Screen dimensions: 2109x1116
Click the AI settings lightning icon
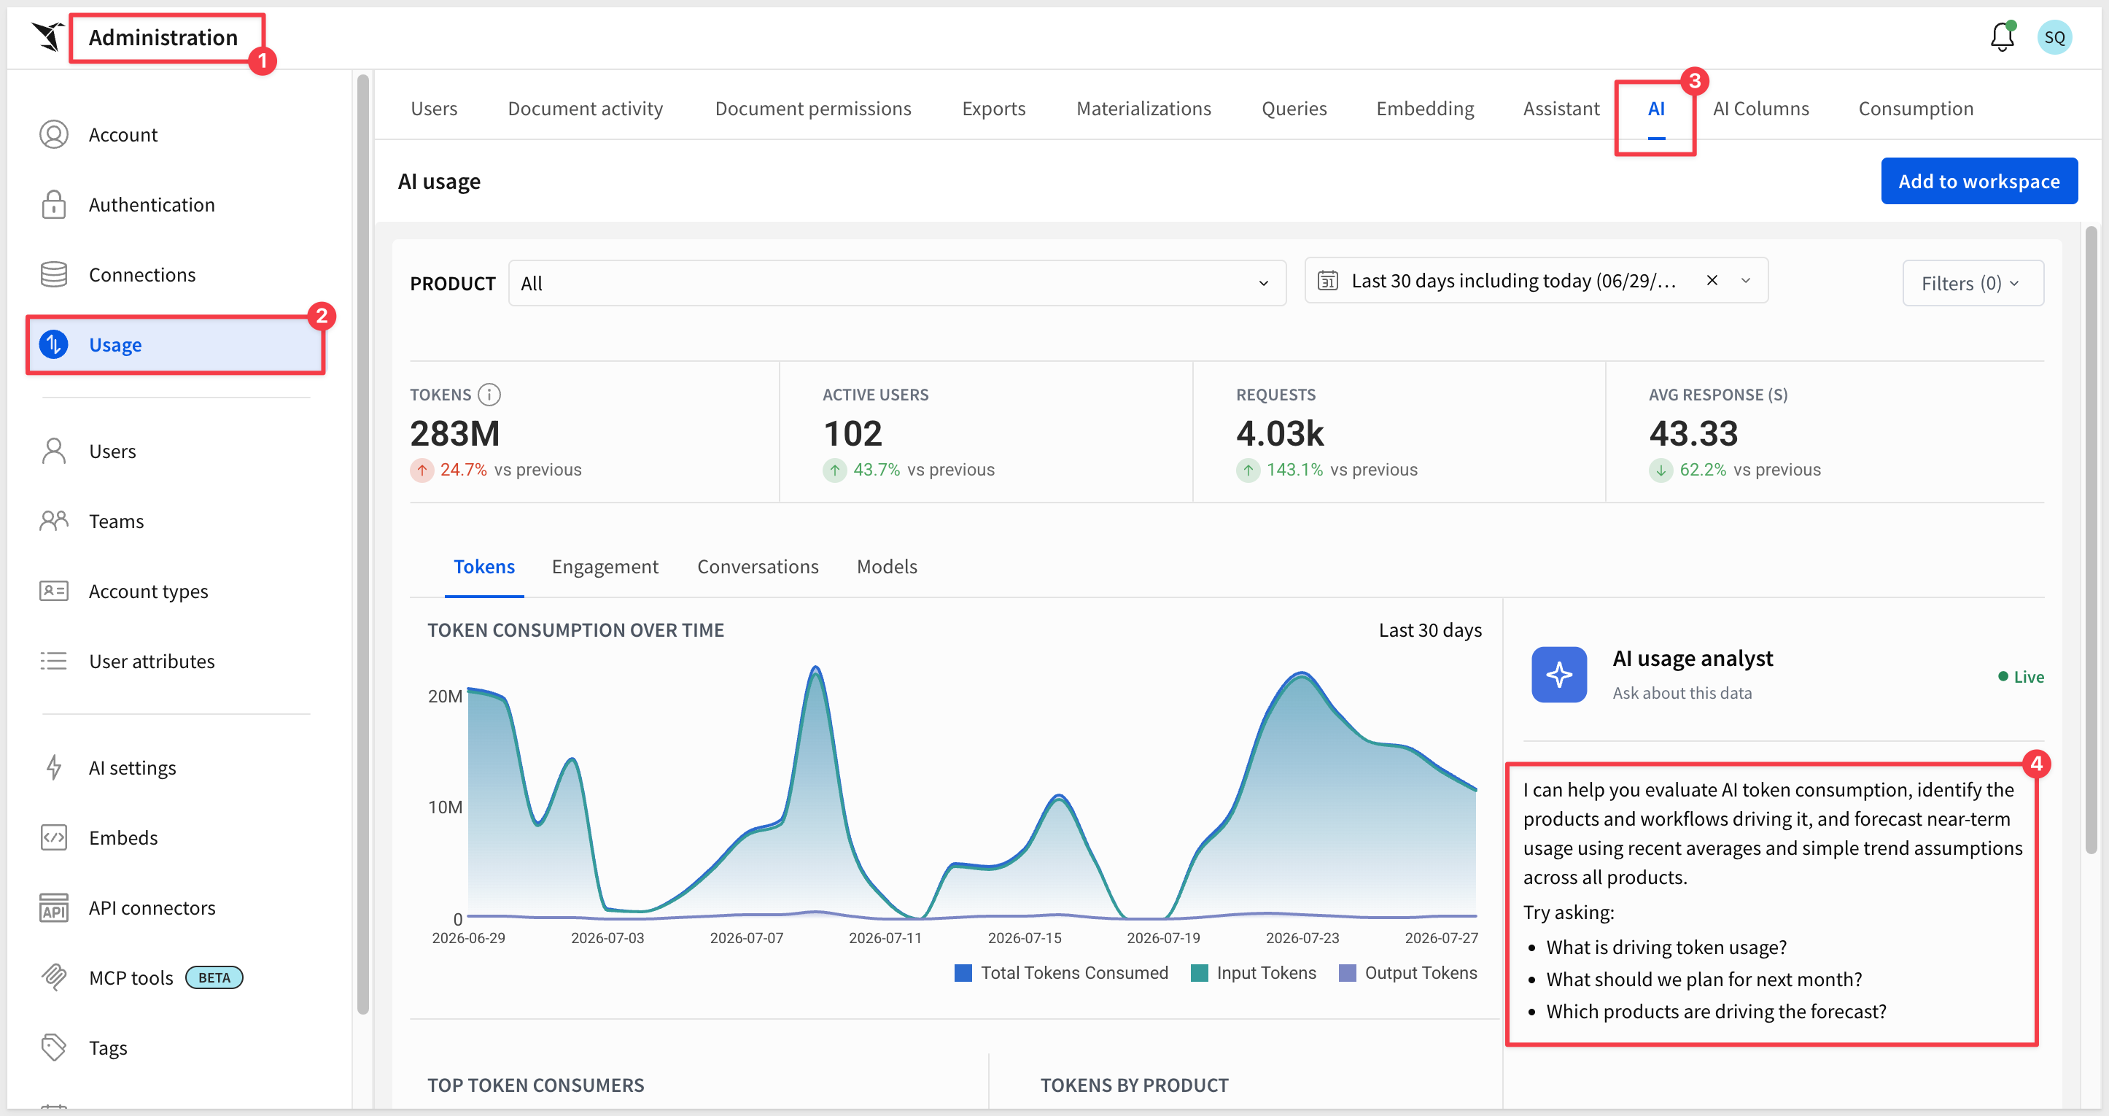pyautogui.click(x=54, y=767)
